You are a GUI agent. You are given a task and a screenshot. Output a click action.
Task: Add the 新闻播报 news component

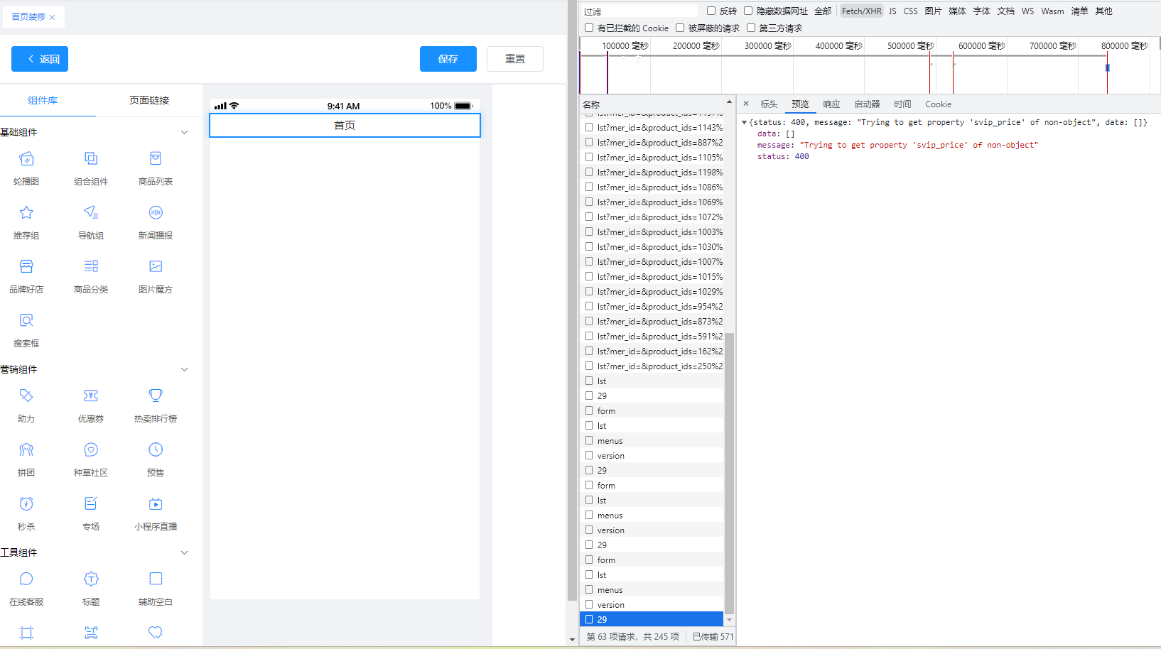coord(156,222)
